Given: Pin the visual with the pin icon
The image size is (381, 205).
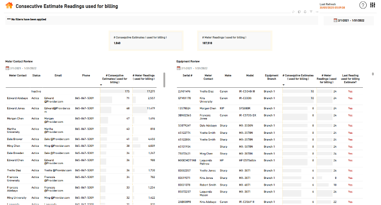Looking at the screenshot, I should pyautogui.click(x=293, y=12).
